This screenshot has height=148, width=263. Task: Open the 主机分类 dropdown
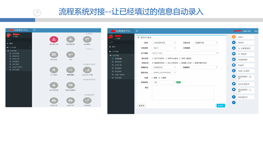[x=205, y=43]
